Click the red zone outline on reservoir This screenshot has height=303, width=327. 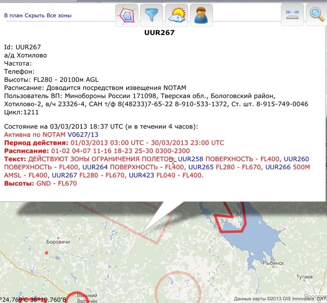[231, 217]
